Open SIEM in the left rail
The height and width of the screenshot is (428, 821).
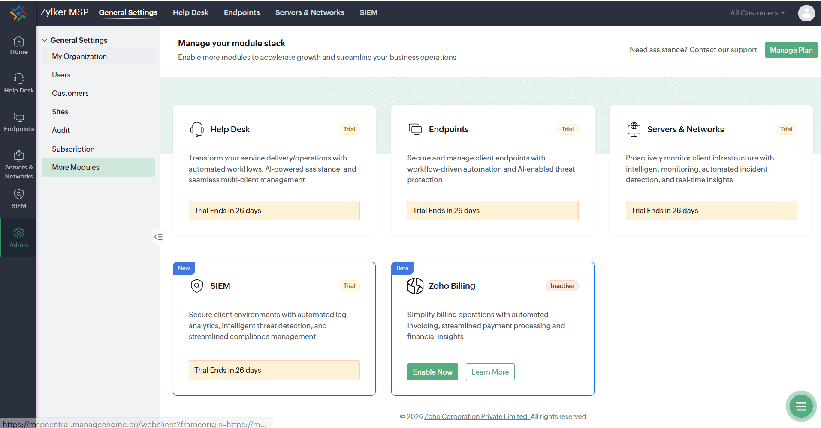point(19,199)
